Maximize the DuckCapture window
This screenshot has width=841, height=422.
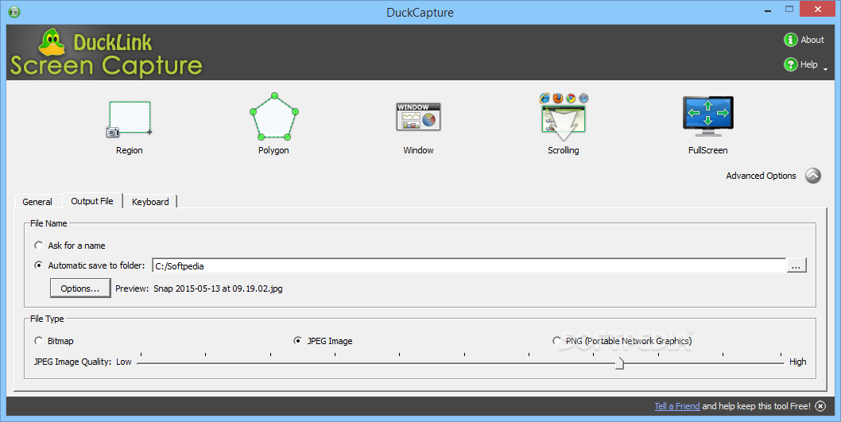coord(789,9)
